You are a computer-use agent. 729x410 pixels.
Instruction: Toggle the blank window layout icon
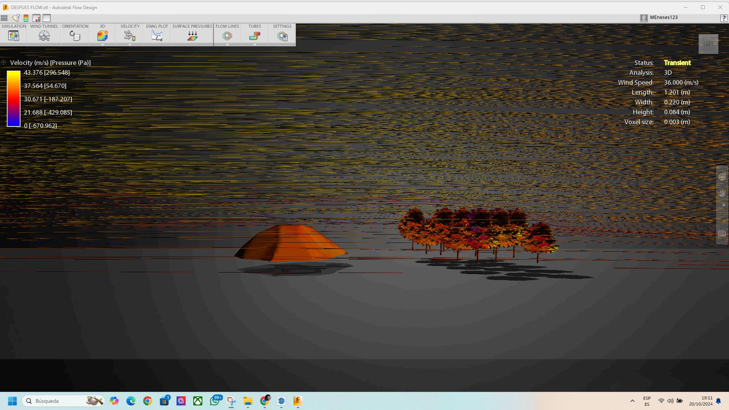tap(47, 18)
